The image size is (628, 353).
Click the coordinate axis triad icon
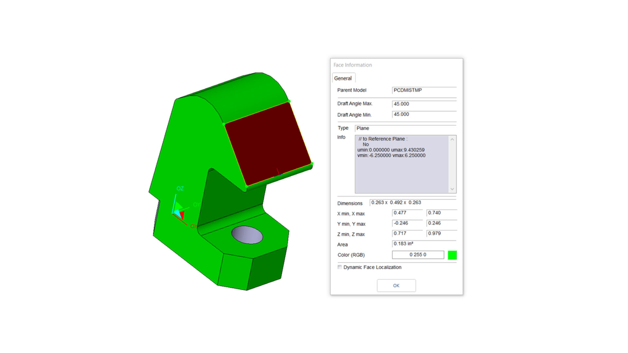click(179, 211)
